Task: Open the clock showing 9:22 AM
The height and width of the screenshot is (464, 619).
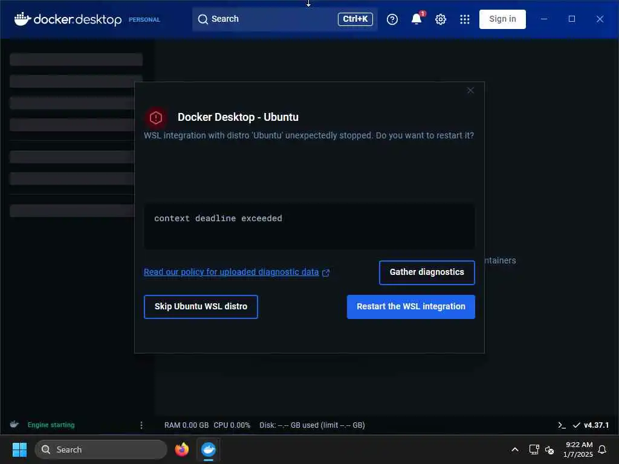Action: tap(578, 449)
